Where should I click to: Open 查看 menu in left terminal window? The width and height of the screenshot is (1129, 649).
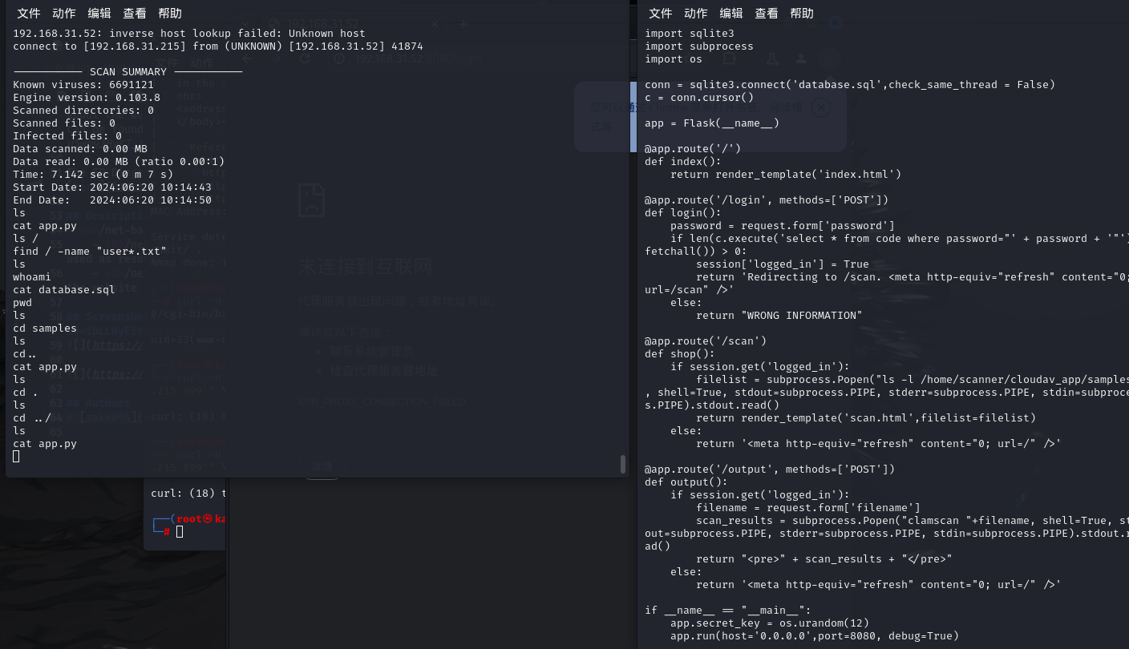[135, 14]
